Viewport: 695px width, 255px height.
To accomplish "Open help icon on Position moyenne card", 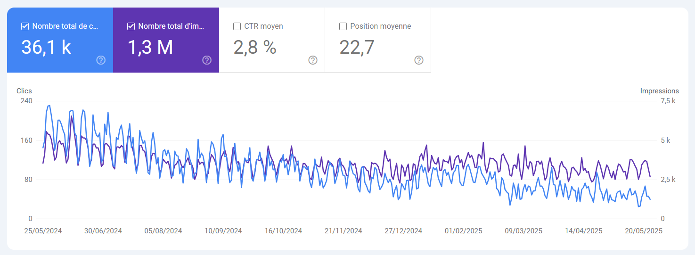I will click(419, 60).
